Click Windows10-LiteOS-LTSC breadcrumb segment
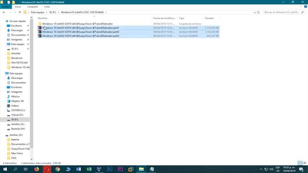This screenshot has width=308, height=173. point(82,12)
